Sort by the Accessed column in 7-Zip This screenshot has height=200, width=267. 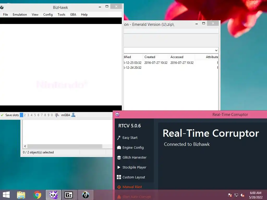point(182,57)
